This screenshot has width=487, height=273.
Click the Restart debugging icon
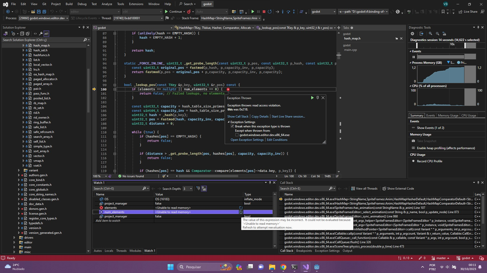[270, 12]
